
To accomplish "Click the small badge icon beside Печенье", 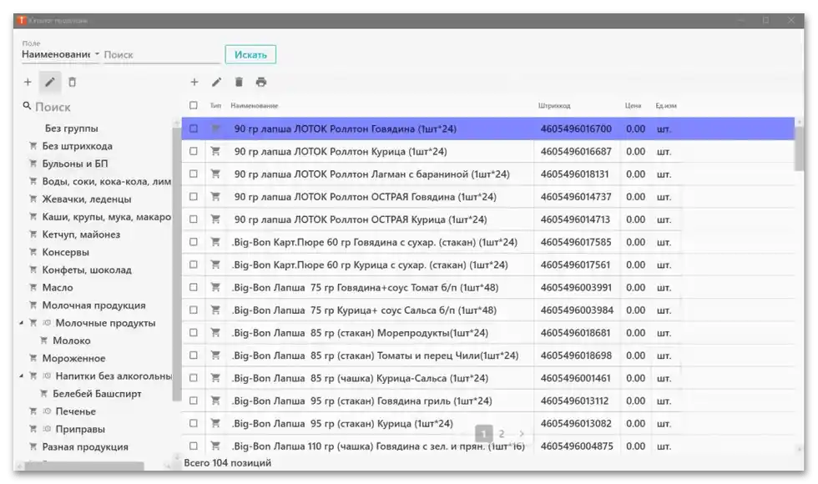I will click(47, 411).
